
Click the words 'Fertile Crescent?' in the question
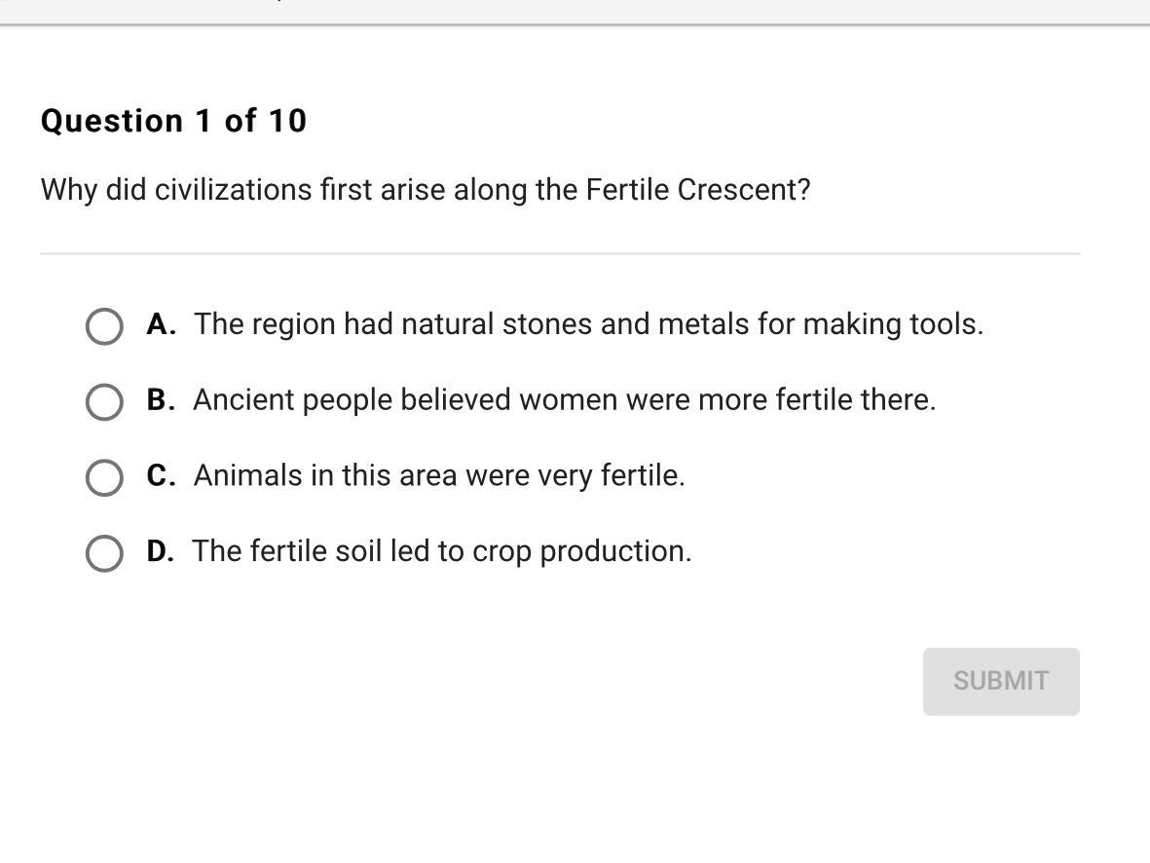pyautogui.click(x=697, y=190)
